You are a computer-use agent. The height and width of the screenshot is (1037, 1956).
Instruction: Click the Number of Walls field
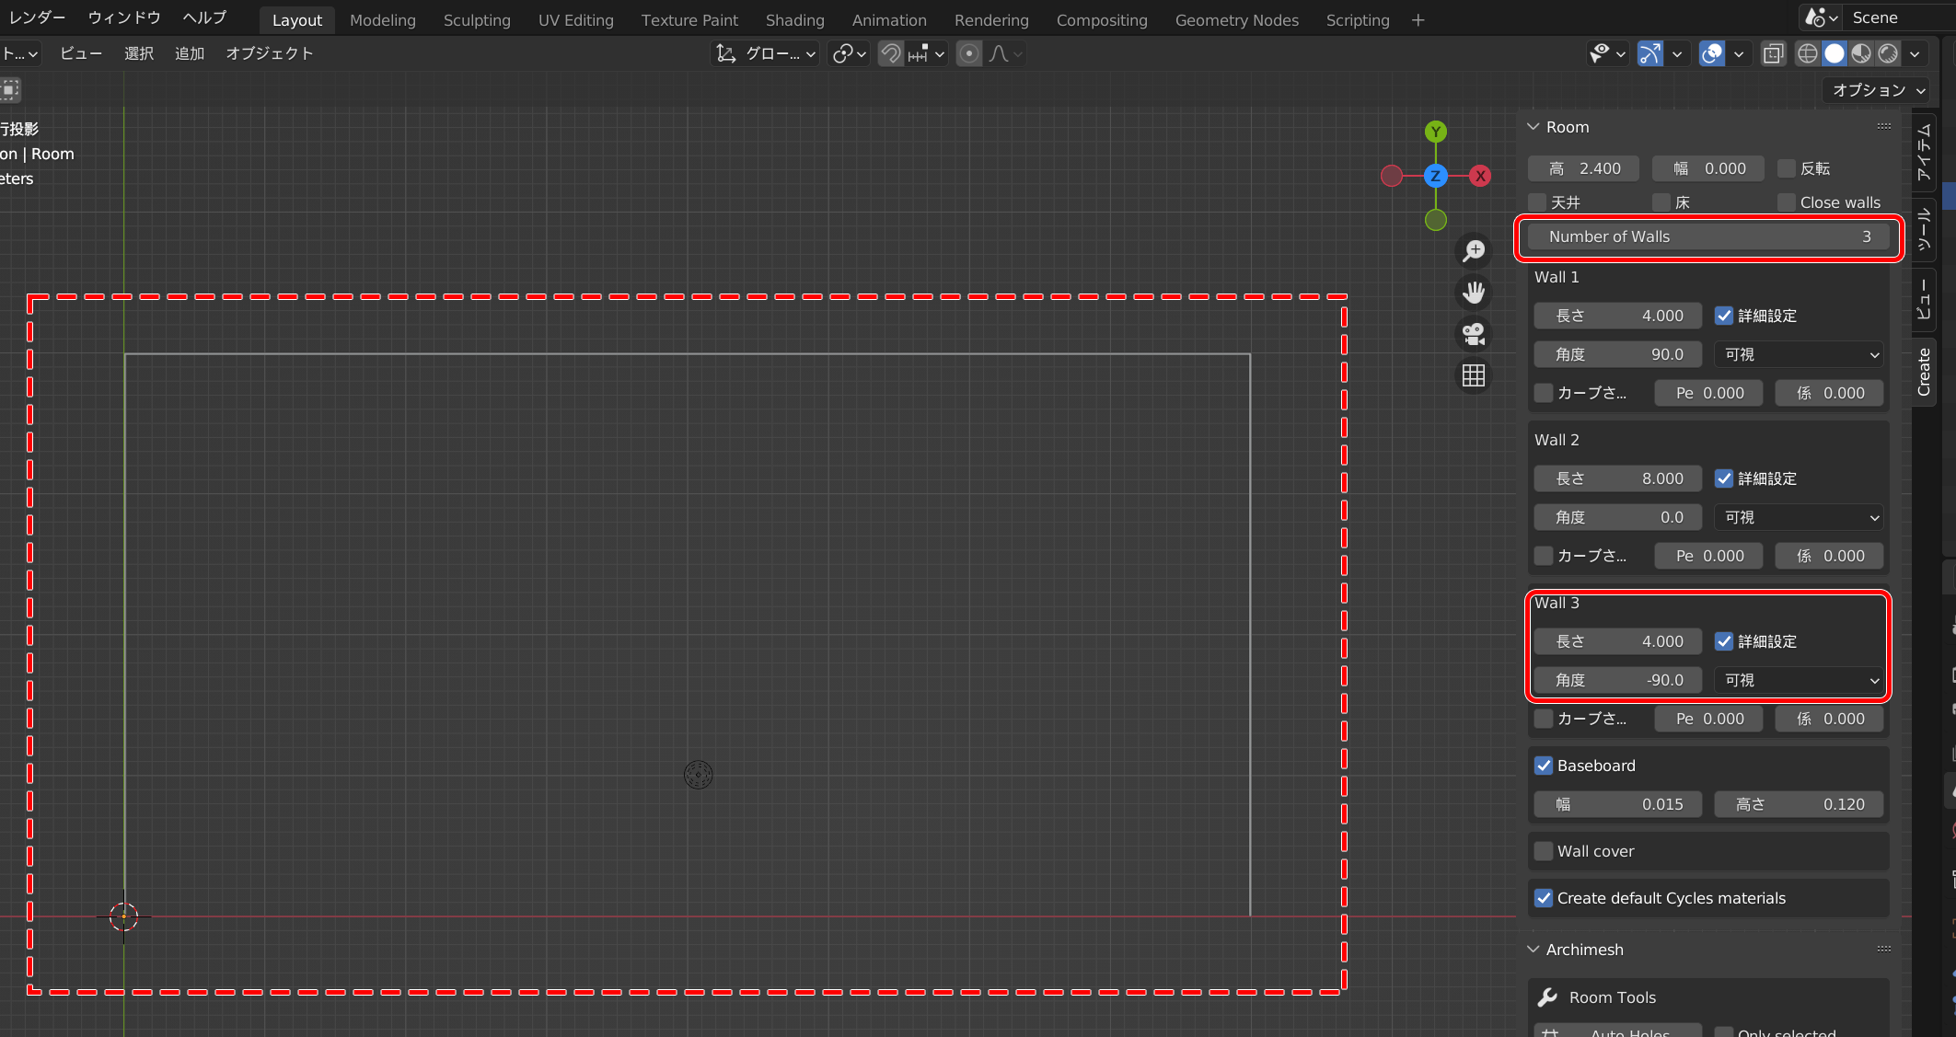[x=1708, y=236]
